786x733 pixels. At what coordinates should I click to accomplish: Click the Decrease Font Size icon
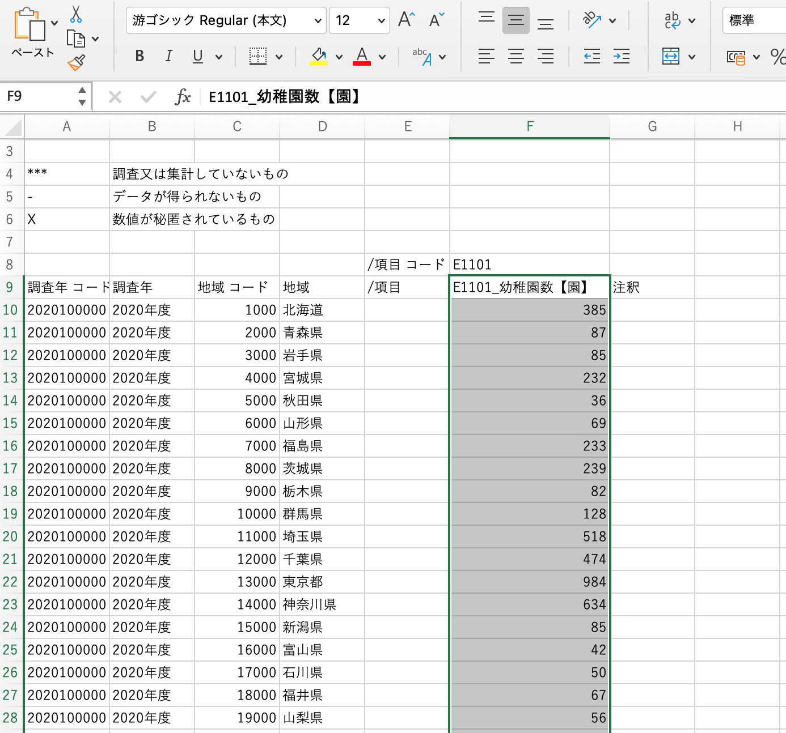436,20
